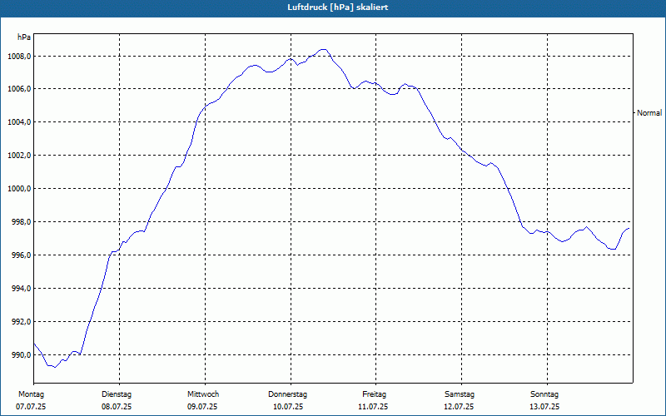Click the '07.07.25' date label
Screen dimensions: 666x416
(x=31, y=407)
